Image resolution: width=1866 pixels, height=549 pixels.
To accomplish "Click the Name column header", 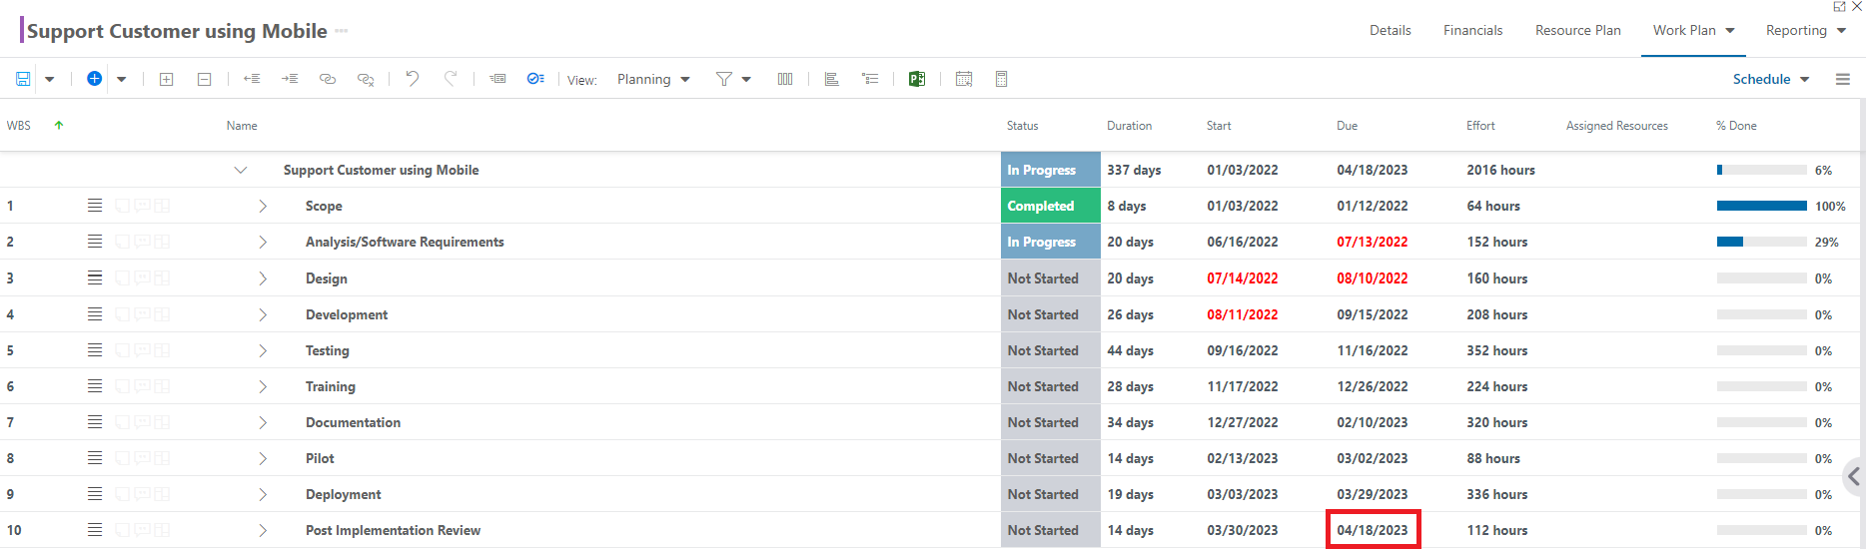I will coord(242,126).
